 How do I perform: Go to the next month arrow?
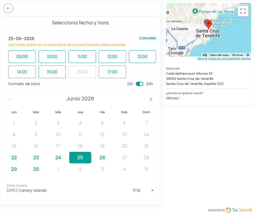[151, 99]
